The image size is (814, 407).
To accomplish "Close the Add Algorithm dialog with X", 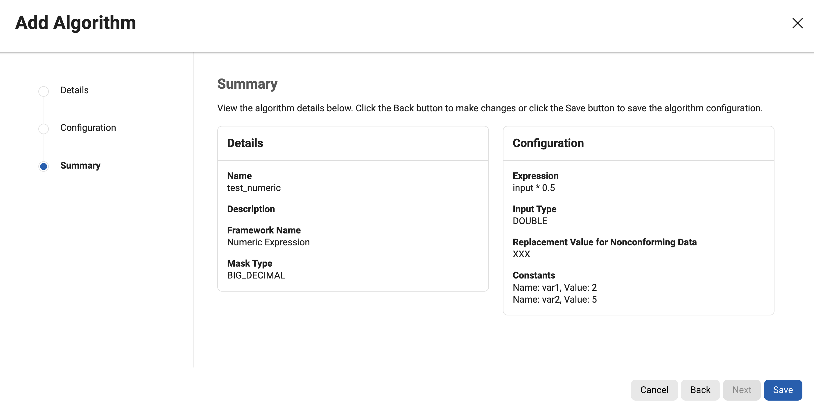I will [x=797, y=23].
